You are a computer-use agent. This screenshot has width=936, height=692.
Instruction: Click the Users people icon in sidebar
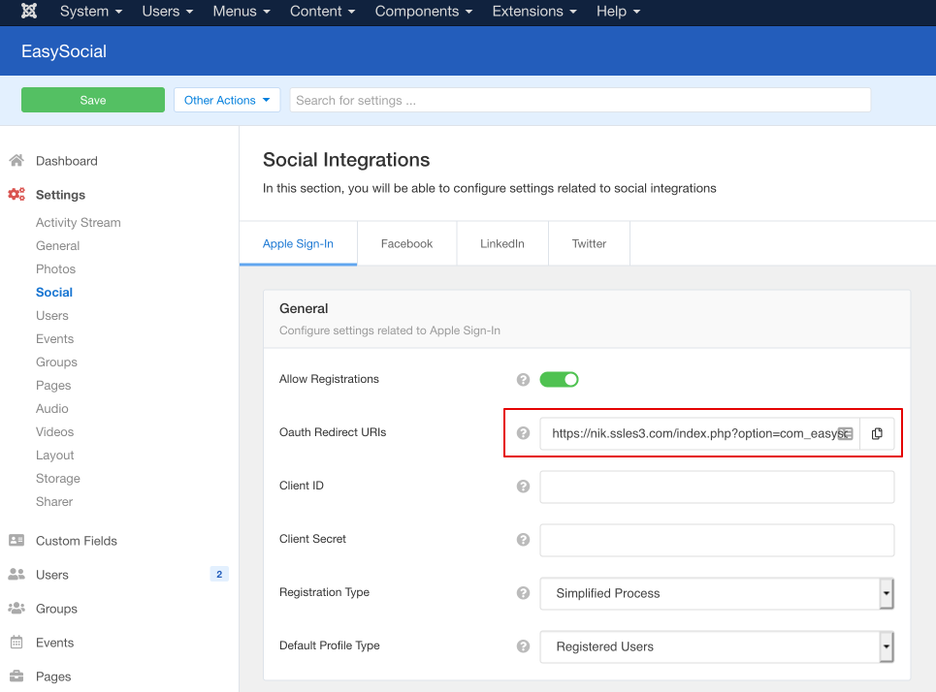coord(16,574)
